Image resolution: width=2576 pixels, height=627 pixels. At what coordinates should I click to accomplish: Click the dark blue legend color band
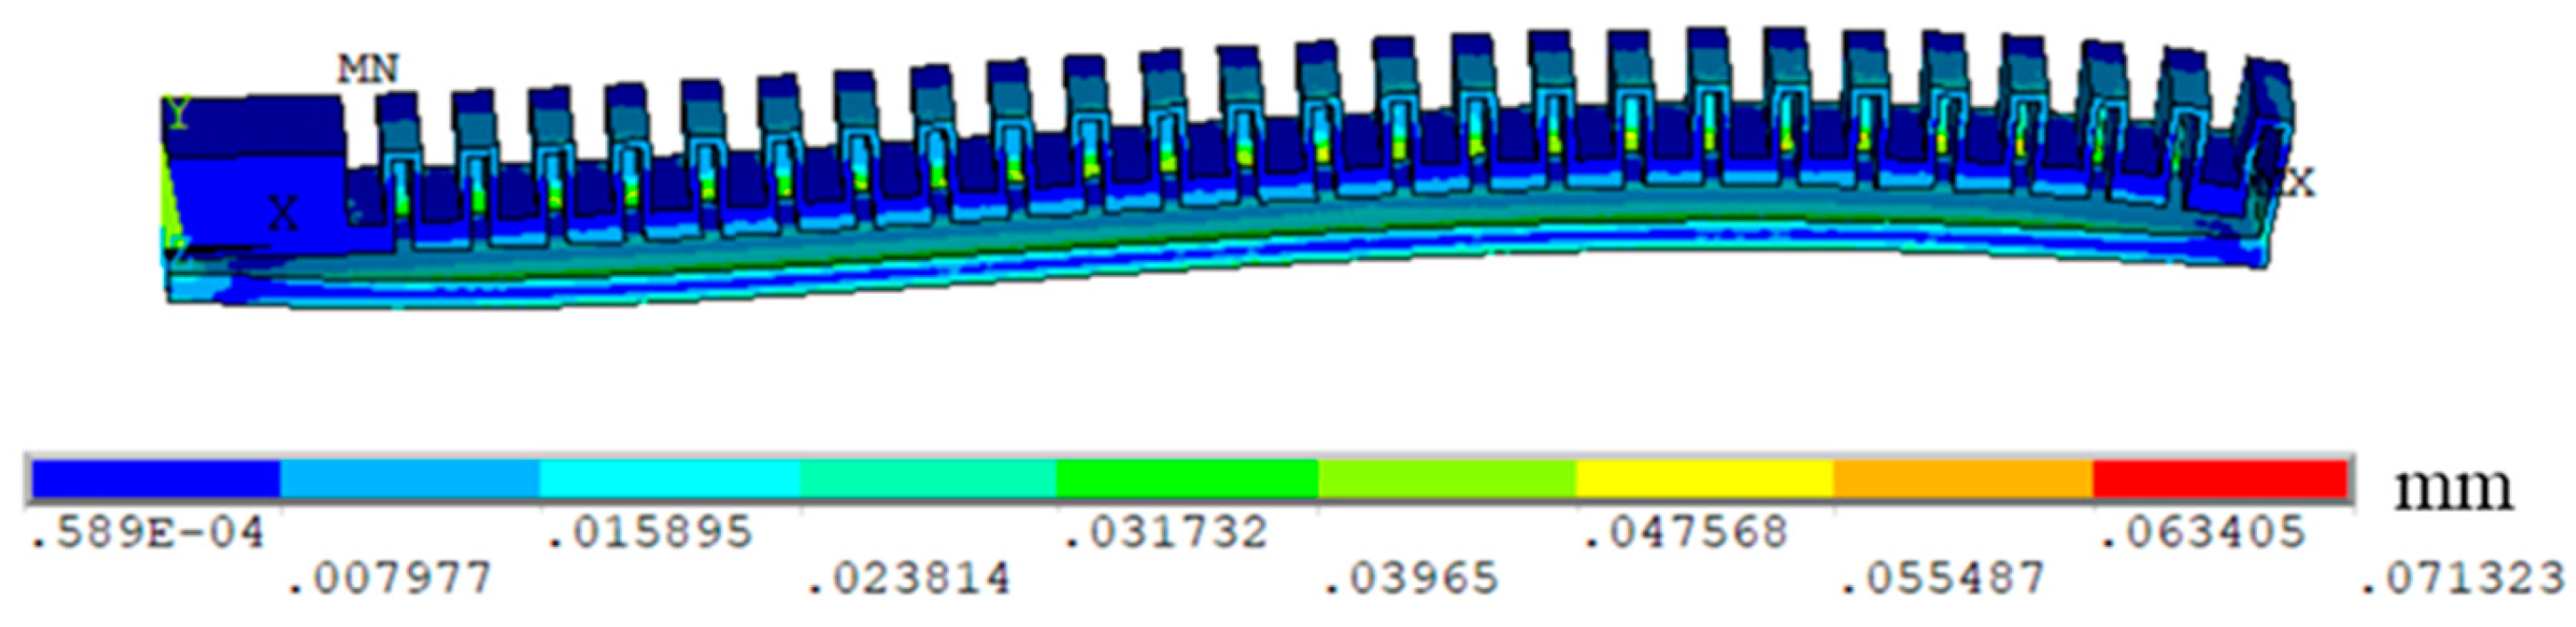(155, 479)
